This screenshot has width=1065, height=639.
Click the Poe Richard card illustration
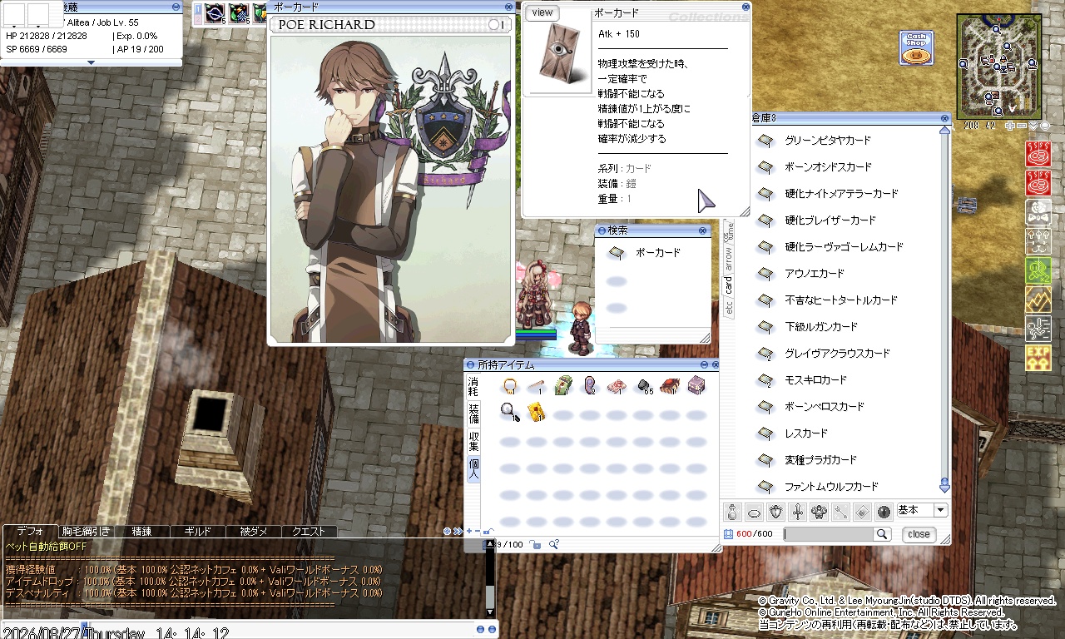click(x=389, y=189)
